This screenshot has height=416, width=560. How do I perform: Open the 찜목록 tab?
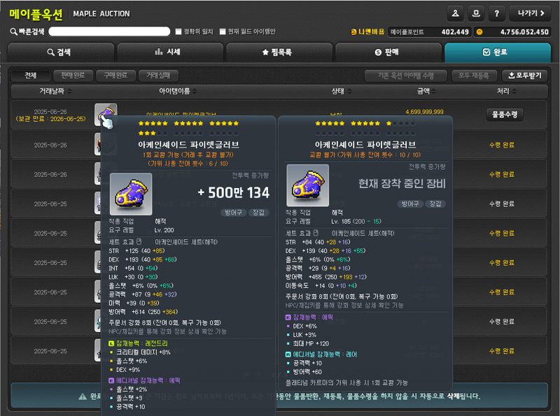pyautogui.click(x=279, y=52)
